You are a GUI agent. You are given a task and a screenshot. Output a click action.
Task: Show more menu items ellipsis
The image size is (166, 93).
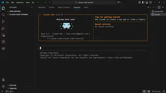[38, 2]
